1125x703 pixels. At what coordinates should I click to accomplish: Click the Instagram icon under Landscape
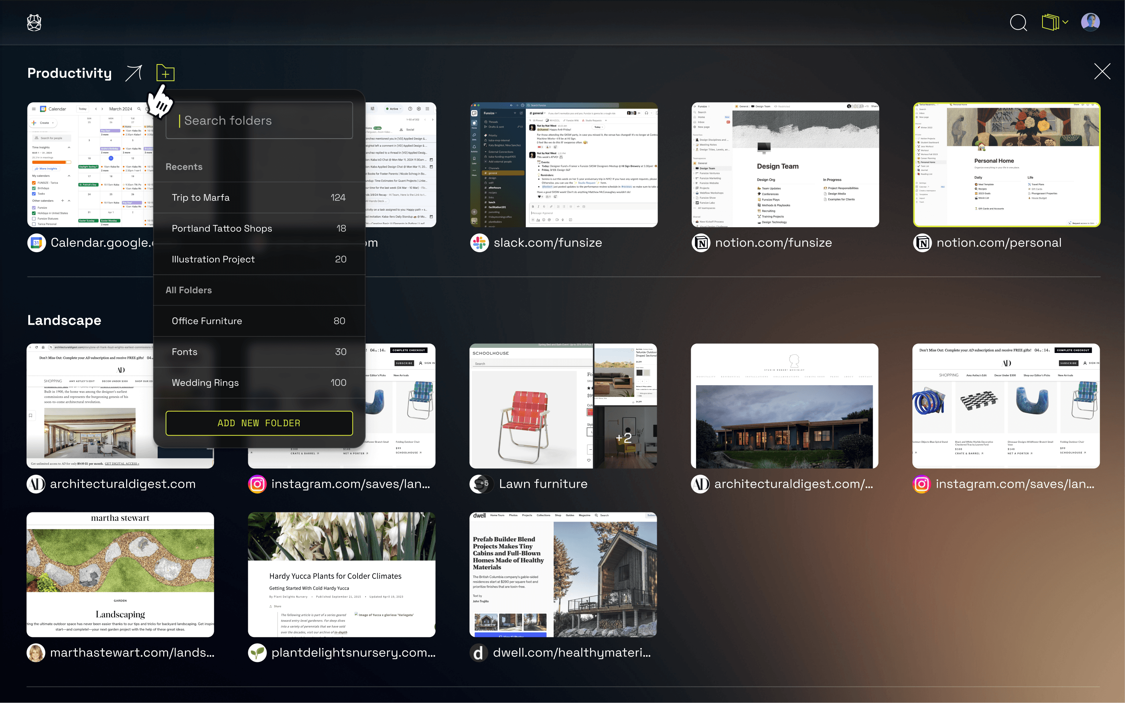(257, 484)
